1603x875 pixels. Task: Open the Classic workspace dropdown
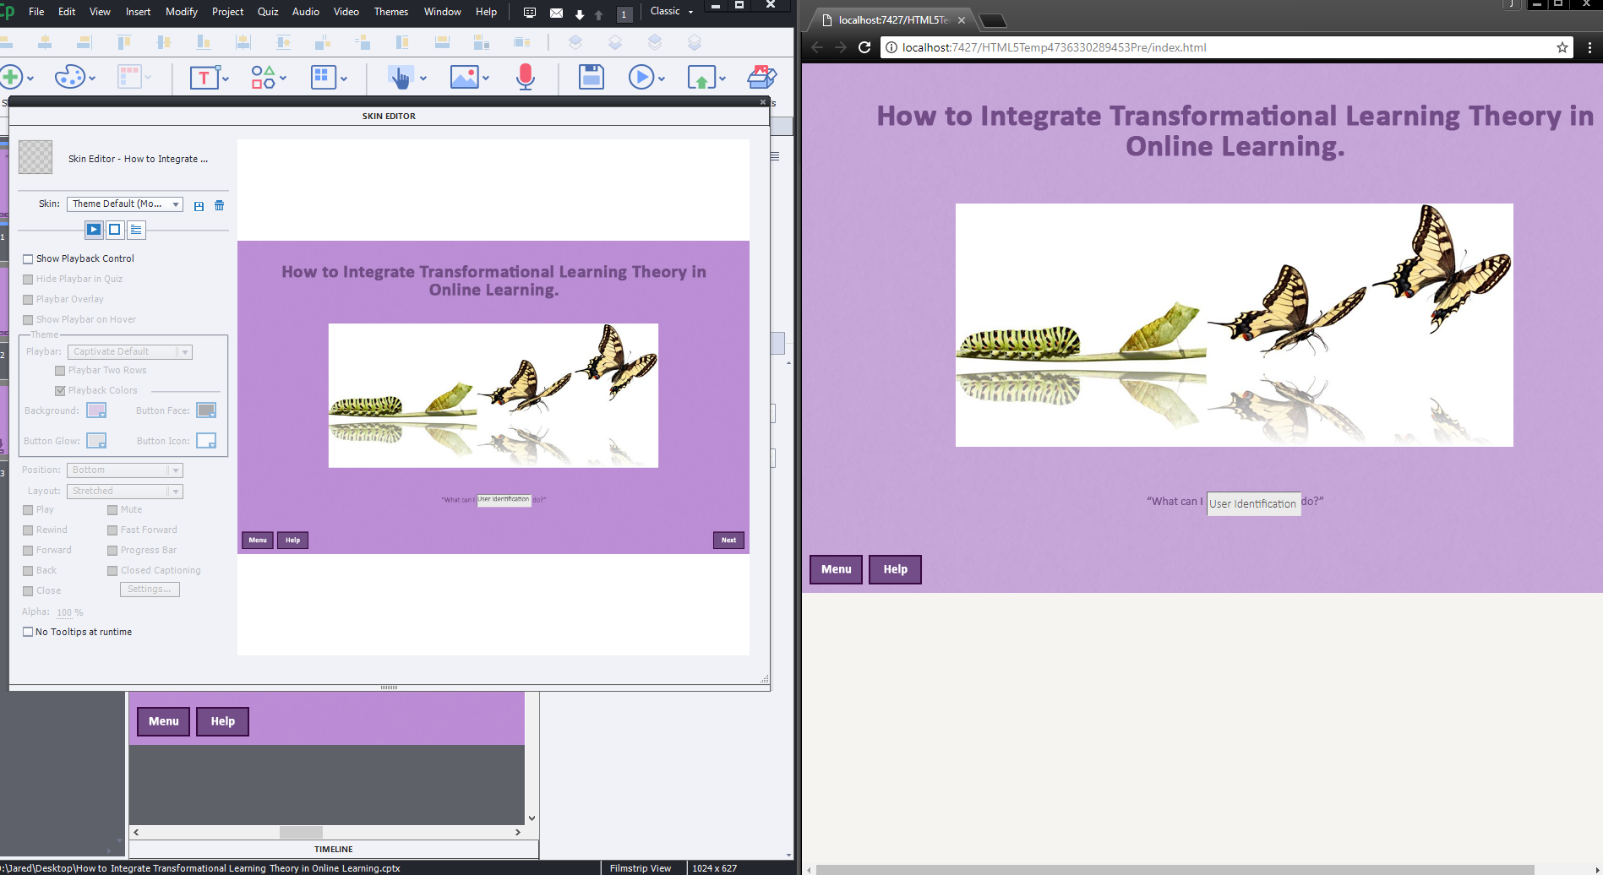(672, 11)
